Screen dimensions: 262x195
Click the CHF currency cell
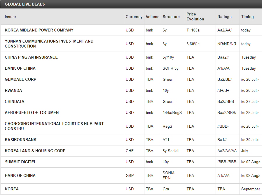pyautogui.click(x=129, y=151)
